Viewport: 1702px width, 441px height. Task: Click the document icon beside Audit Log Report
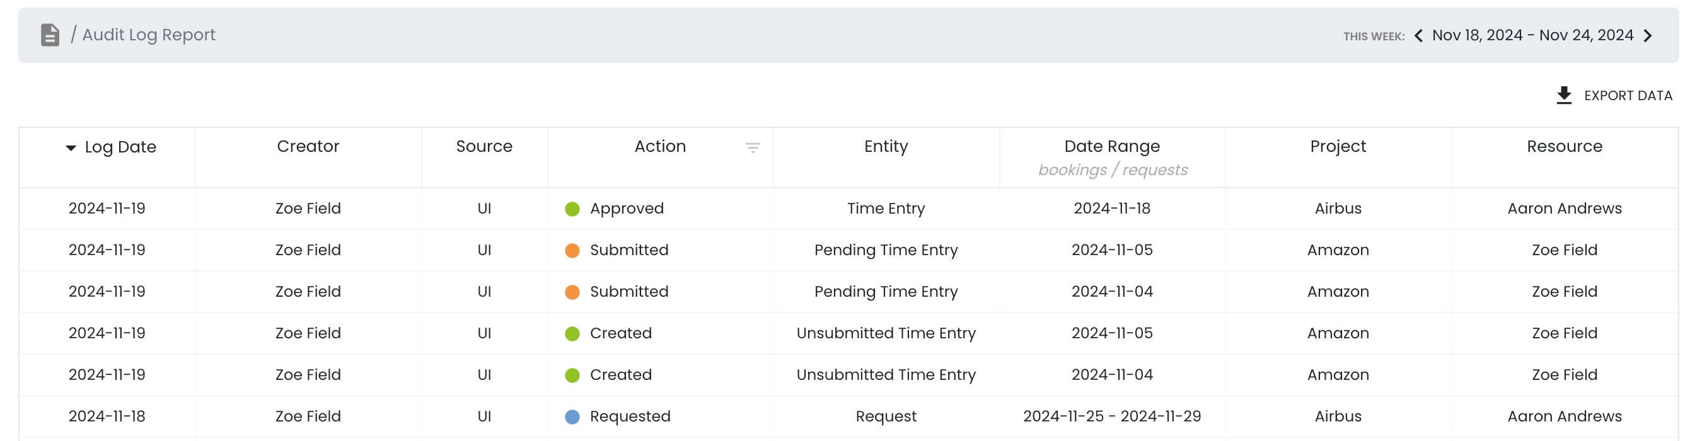click(x=50, y=35)
